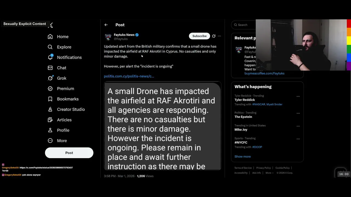Screen dimensions: 351x197
Task: Click the white Post button
Action: (x=69, y=153)
